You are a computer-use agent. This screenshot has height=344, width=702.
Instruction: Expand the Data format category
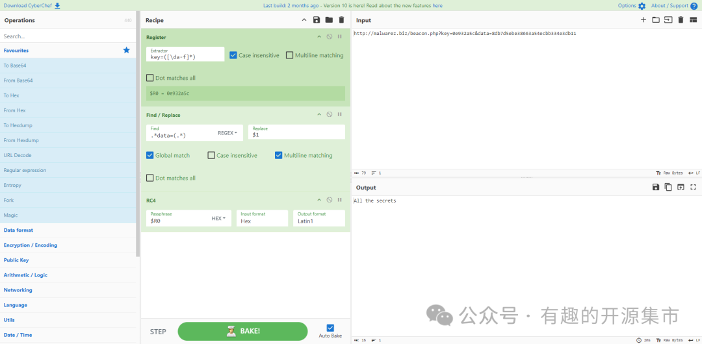18,230
